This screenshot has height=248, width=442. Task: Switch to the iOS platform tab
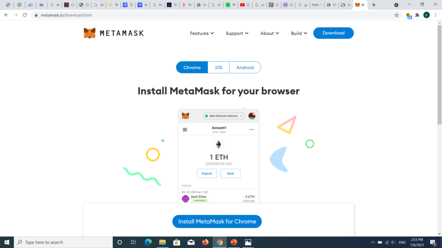pos(218,68)
